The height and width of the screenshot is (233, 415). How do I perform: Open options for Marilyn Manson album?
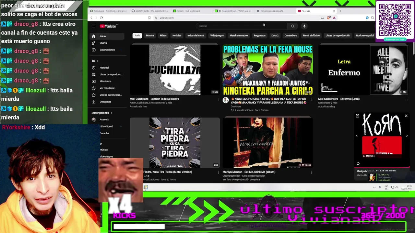311,172
